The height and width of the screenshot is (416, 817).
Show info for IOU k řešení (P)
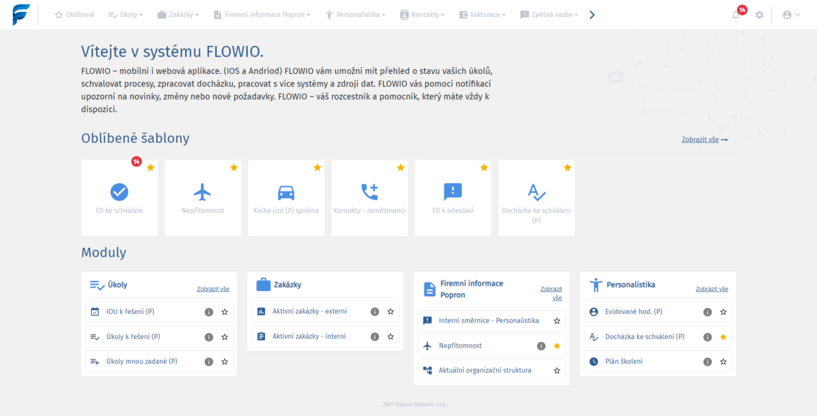click(209, 312)
